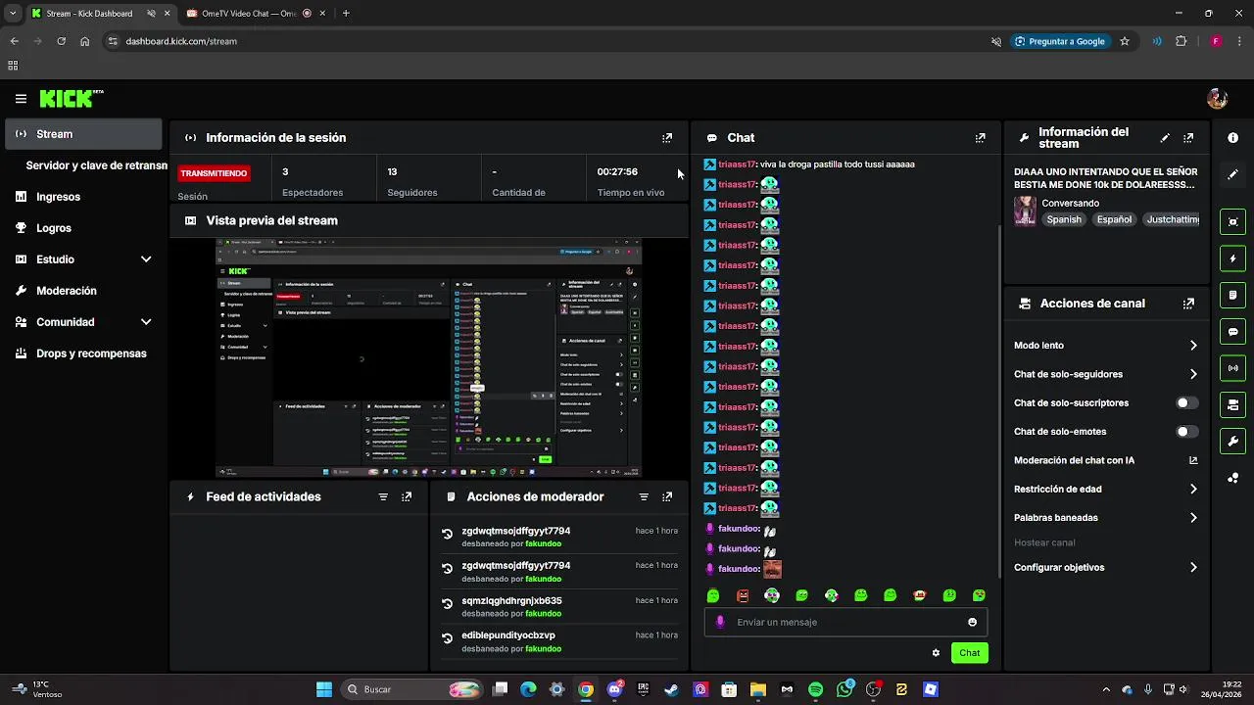The image size is (1254, 705).
Task: Open Chat de solo-seguidores options chevron
Action: [x=1193, y=374]
